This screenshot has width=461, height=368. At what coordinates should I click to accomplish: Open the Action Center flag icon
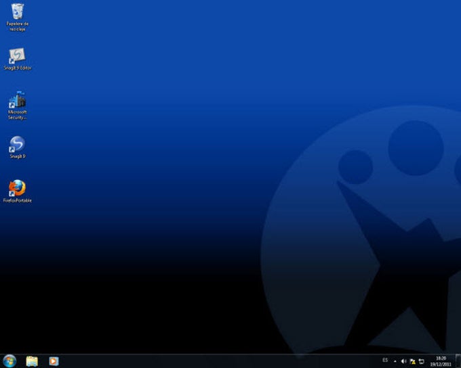412,361
